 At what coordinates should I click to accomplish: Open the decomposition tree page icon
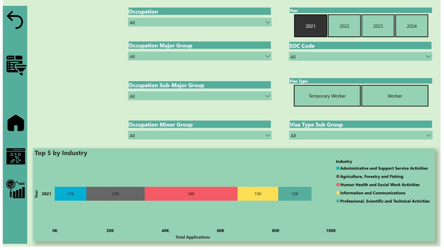tap(15, 156)
